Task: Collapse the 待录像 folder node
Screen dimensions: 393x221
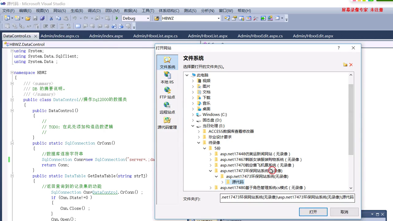Action: coord(199,143)
